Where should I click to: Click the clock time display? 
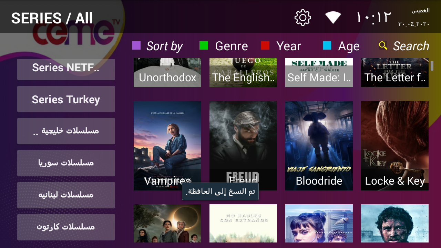[374, 18]
